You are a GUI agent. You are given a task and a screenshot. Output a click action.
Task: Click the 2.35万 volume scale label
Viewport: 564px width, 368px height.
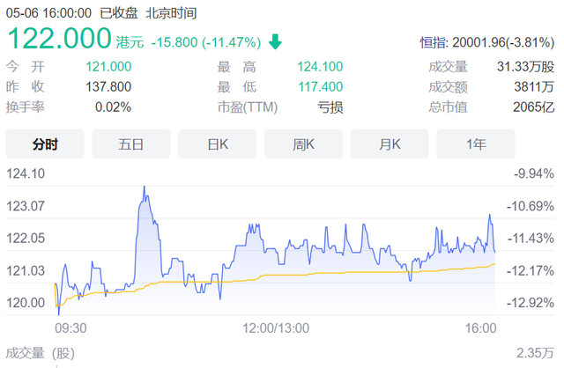point(535,353)
